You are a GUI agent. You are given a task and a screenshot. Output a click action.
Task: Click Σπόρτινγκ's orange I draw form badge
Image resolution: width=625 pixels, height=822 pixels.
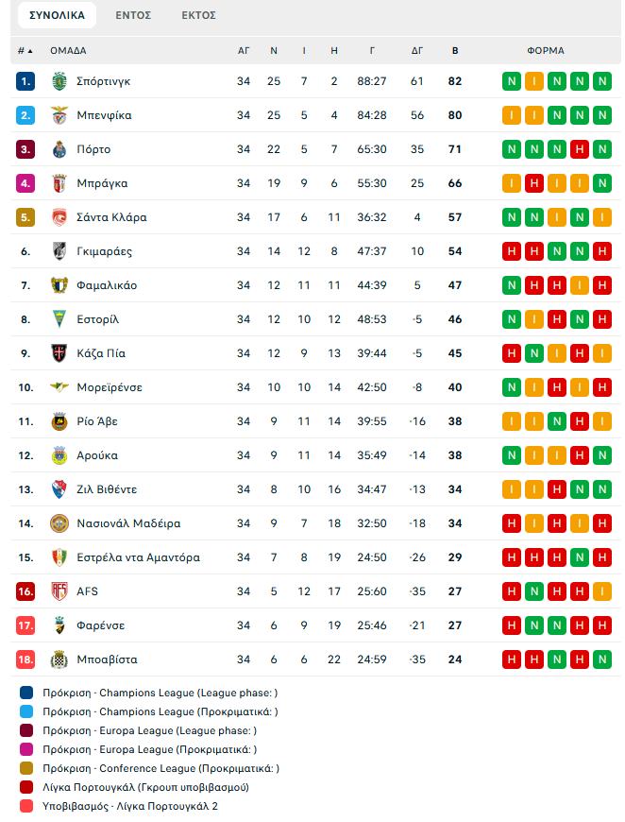[x=534, y=81]
